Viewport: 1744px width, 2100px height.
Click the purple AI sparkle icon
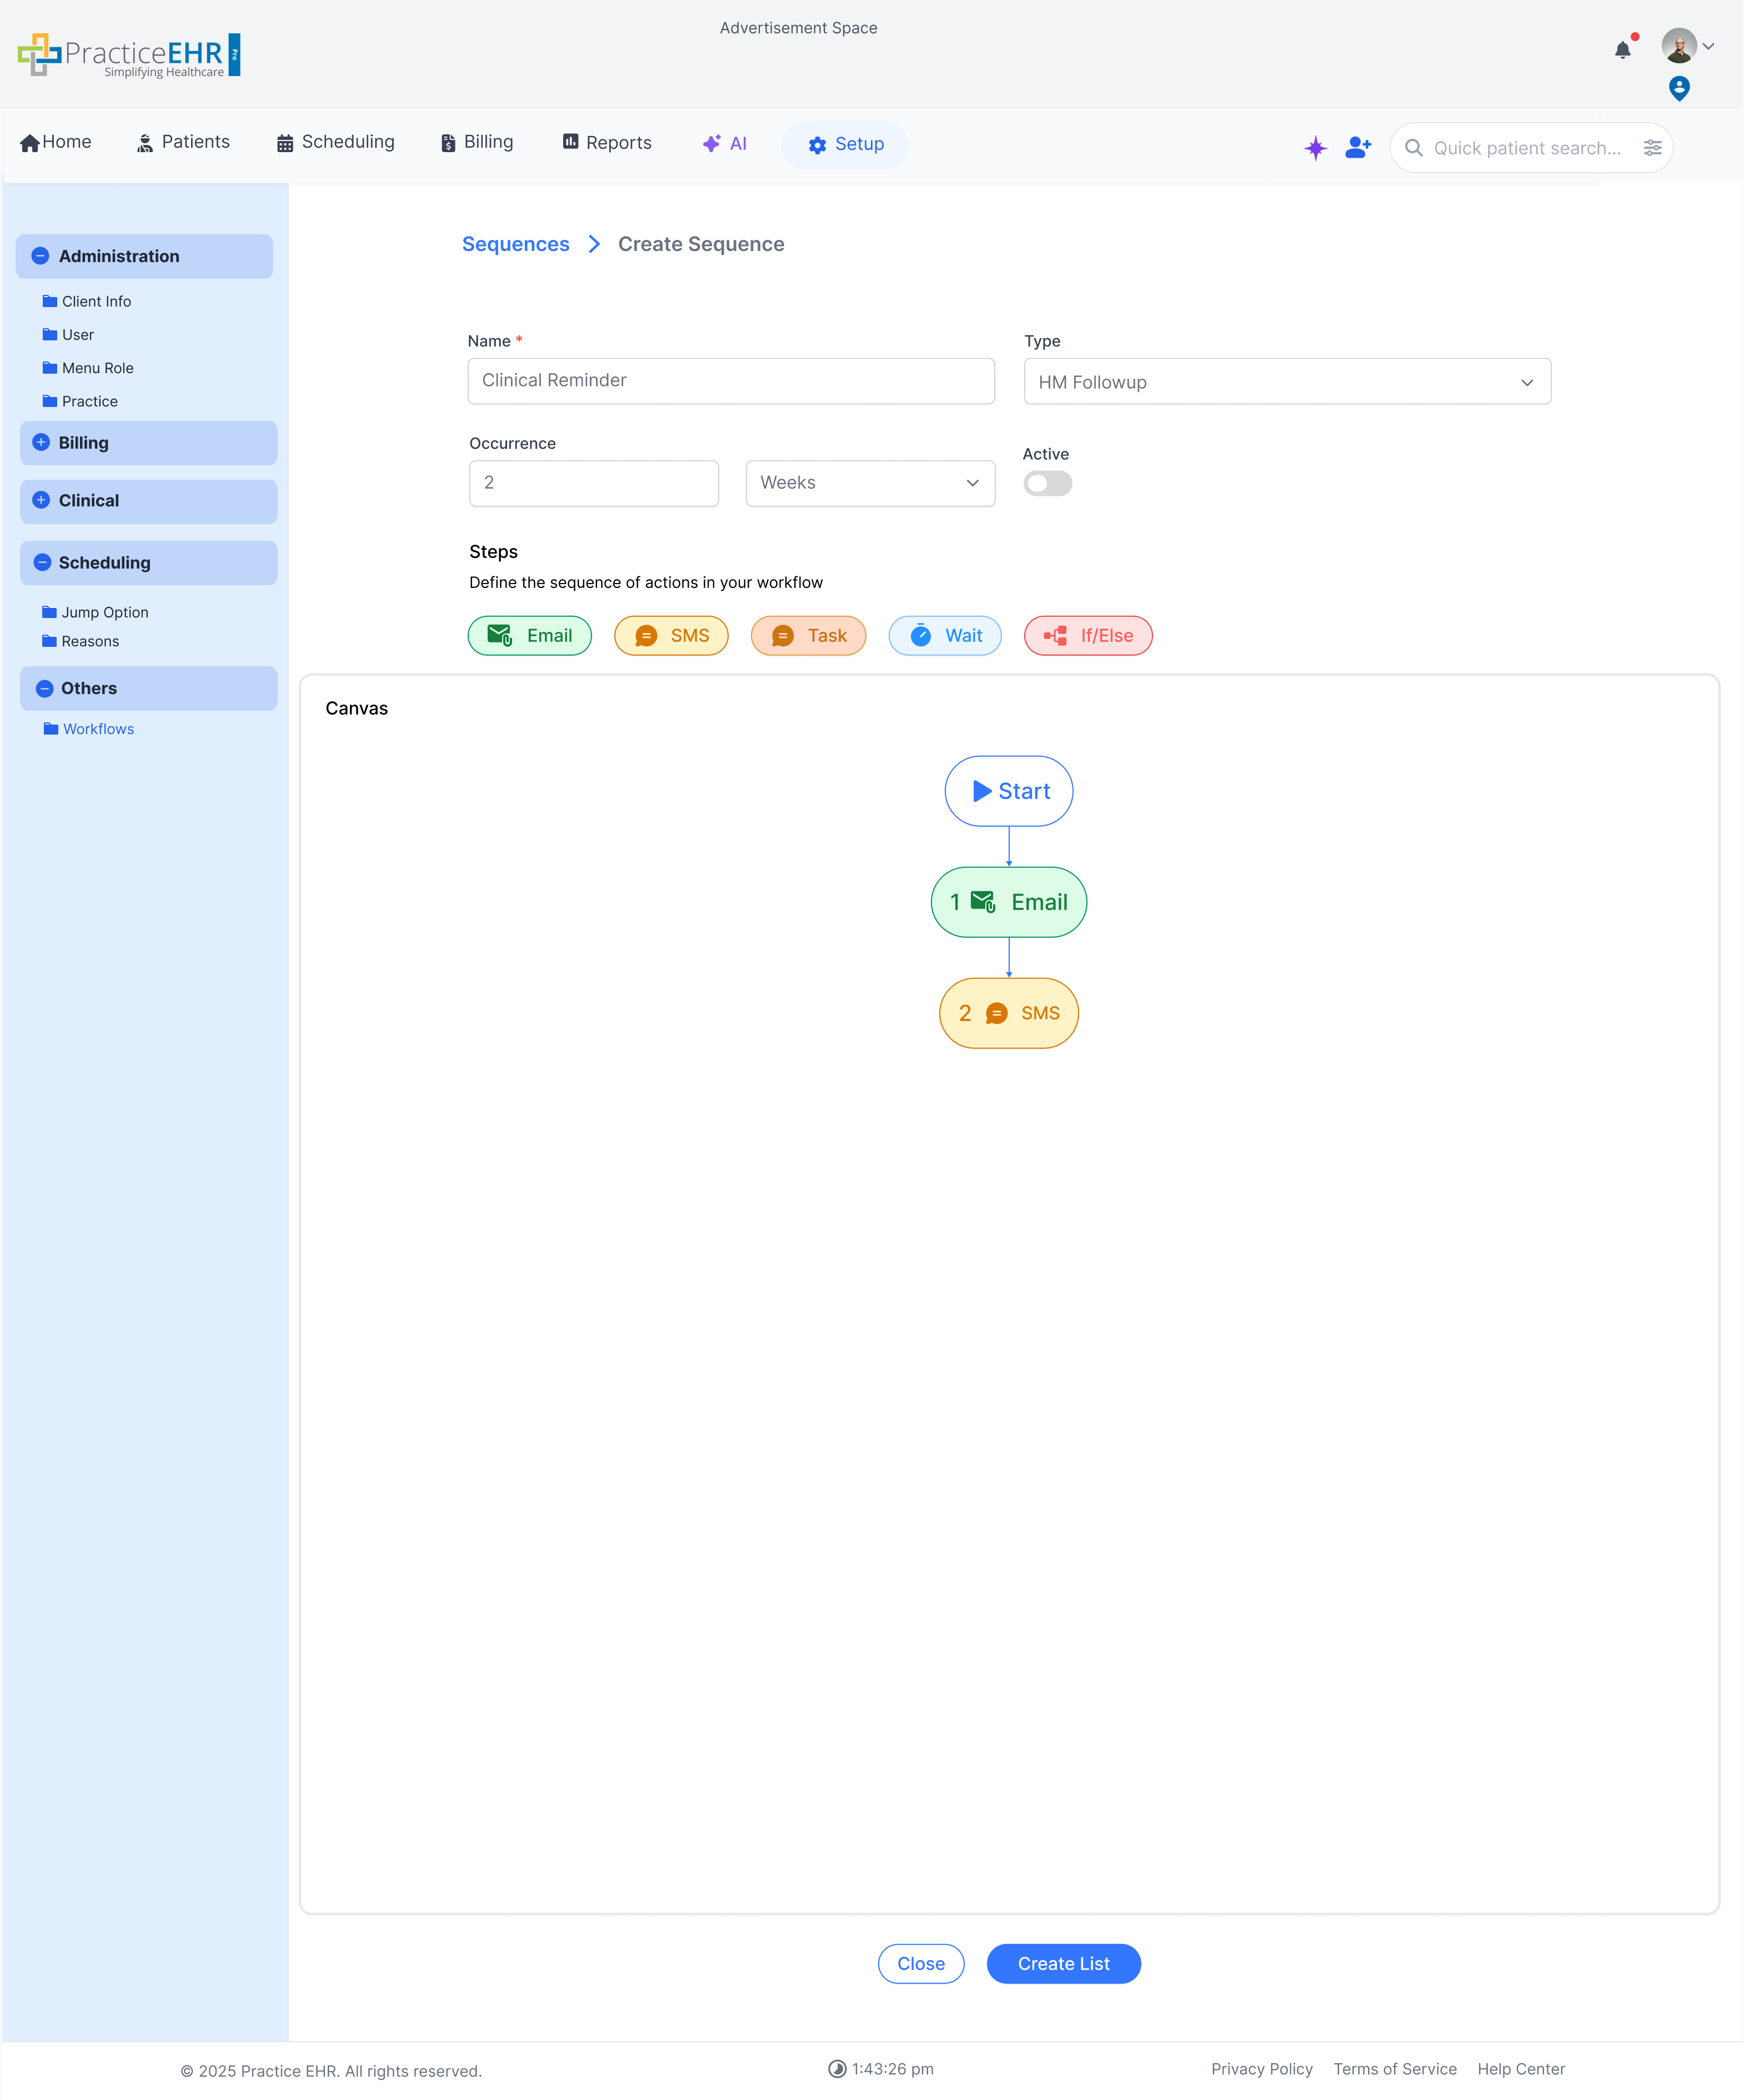pyautogui.click(x=1315, y=148)
